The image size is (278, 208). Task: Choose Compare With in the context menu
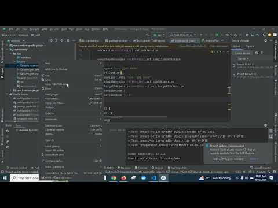[x=72, y=161]
